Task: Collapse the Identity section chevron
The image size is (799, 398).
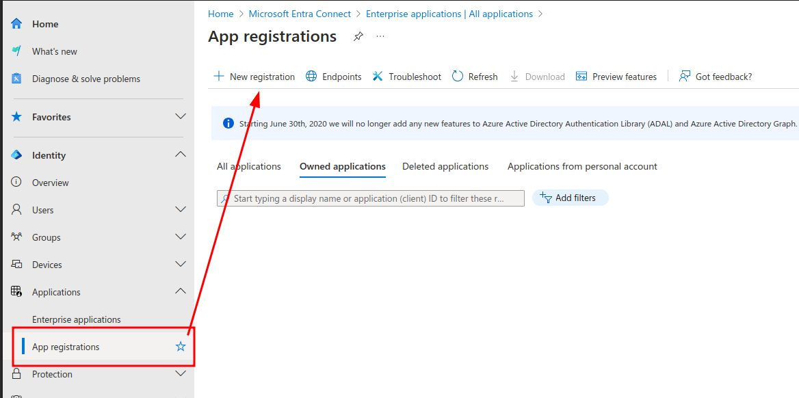Action: point(181,155)
